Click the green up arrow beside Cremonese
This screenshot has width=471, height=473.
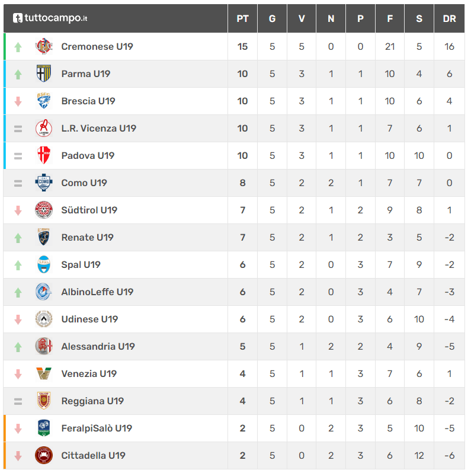(18, 47)
